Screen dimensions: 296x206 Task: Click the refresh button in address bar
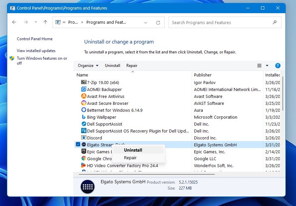pos(158,23)
